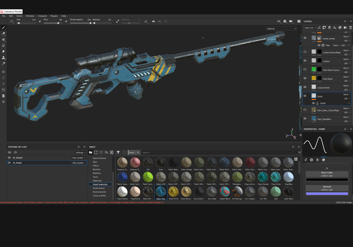This screenshot has width=353, height=247.
Task: Click the texture set Settings button
Action: 80,152
